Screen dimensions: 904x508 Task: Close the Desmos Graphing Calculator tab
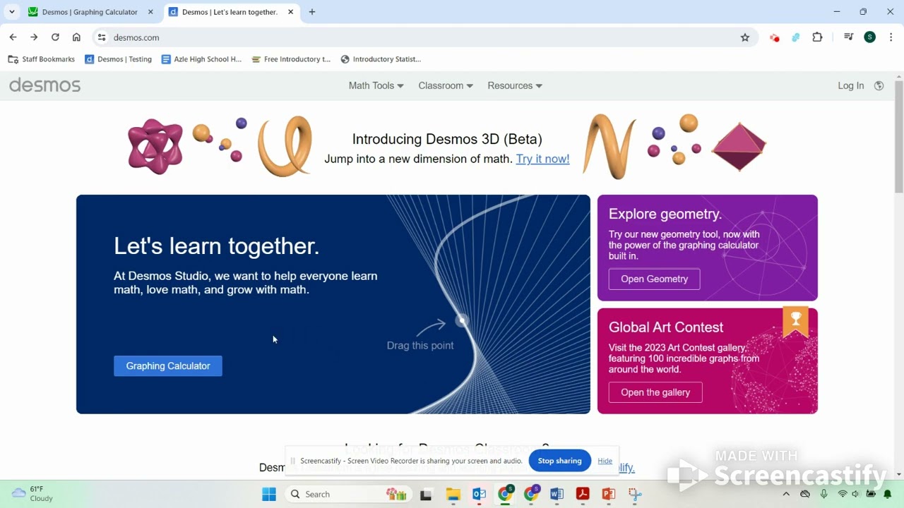pos(150,12)
